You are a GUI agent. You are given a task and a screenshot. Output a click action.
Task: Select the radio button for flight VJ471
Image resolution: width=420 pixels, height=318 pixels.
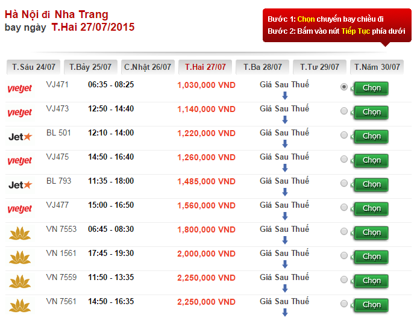coord(344,87)
